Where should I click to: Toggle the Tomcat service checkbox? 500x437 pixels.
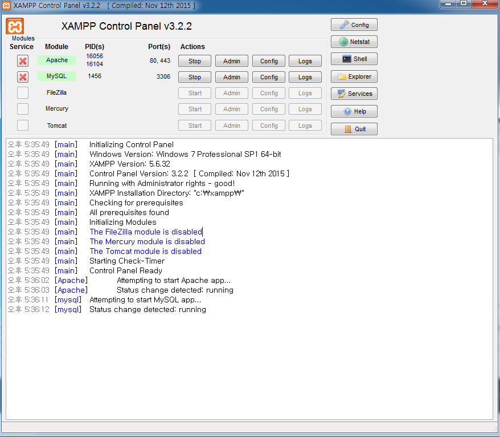click(x=23, y=125)
